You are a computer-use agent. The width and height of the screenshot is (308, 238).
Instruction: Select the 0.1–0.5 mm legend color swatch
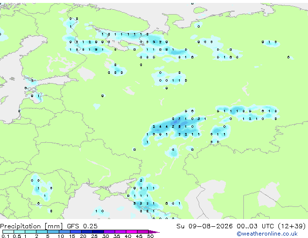[8, 232]
